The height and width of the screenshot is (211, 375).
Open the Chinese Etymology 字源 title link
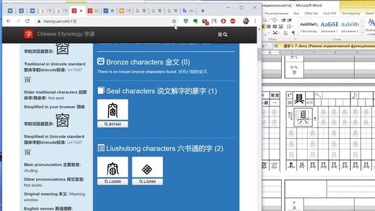point(66,34)
